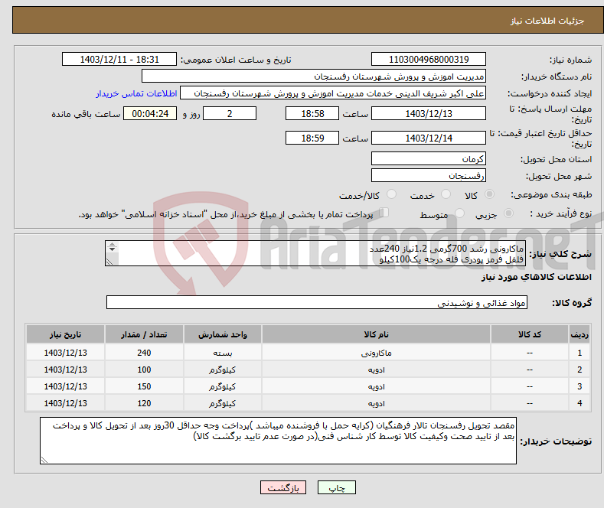Click the validity time 18:59 field
Viewport: 604px width, 508px height.
pyautogui.click(x=312, y=138)
